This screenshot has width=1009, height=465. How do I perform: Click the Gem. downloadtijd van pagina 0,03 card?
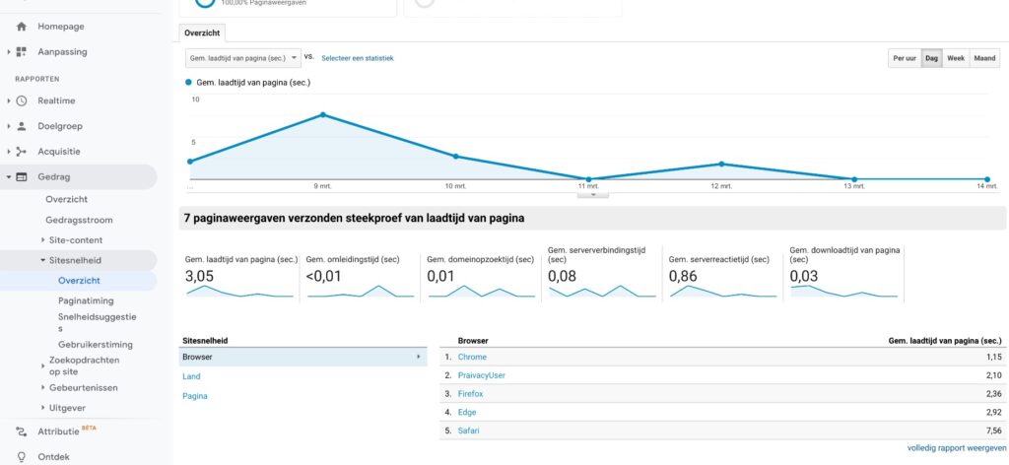[x=845, y=273]
